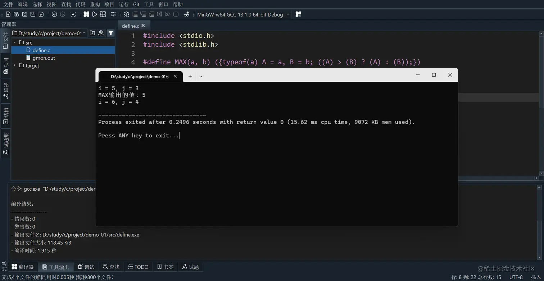Open the 重构 menu
Image resolution: width=544 pixels, height=281 pixels.
[x=95, y=4]
